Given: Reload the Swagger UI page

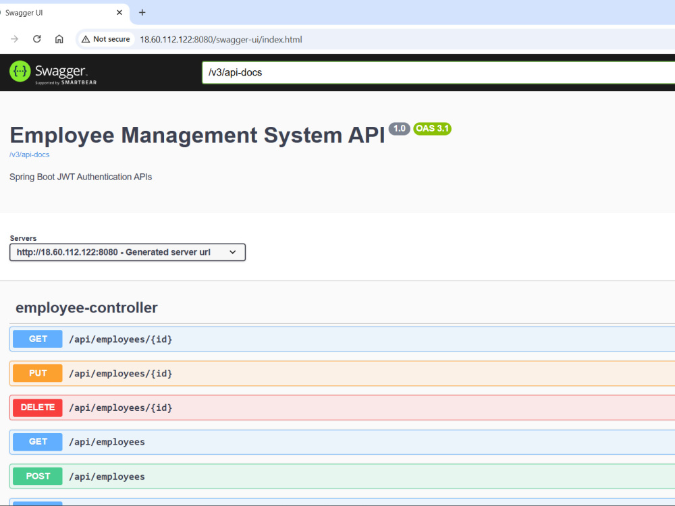Looking at the screenshot, I should [x=37, y=39].
